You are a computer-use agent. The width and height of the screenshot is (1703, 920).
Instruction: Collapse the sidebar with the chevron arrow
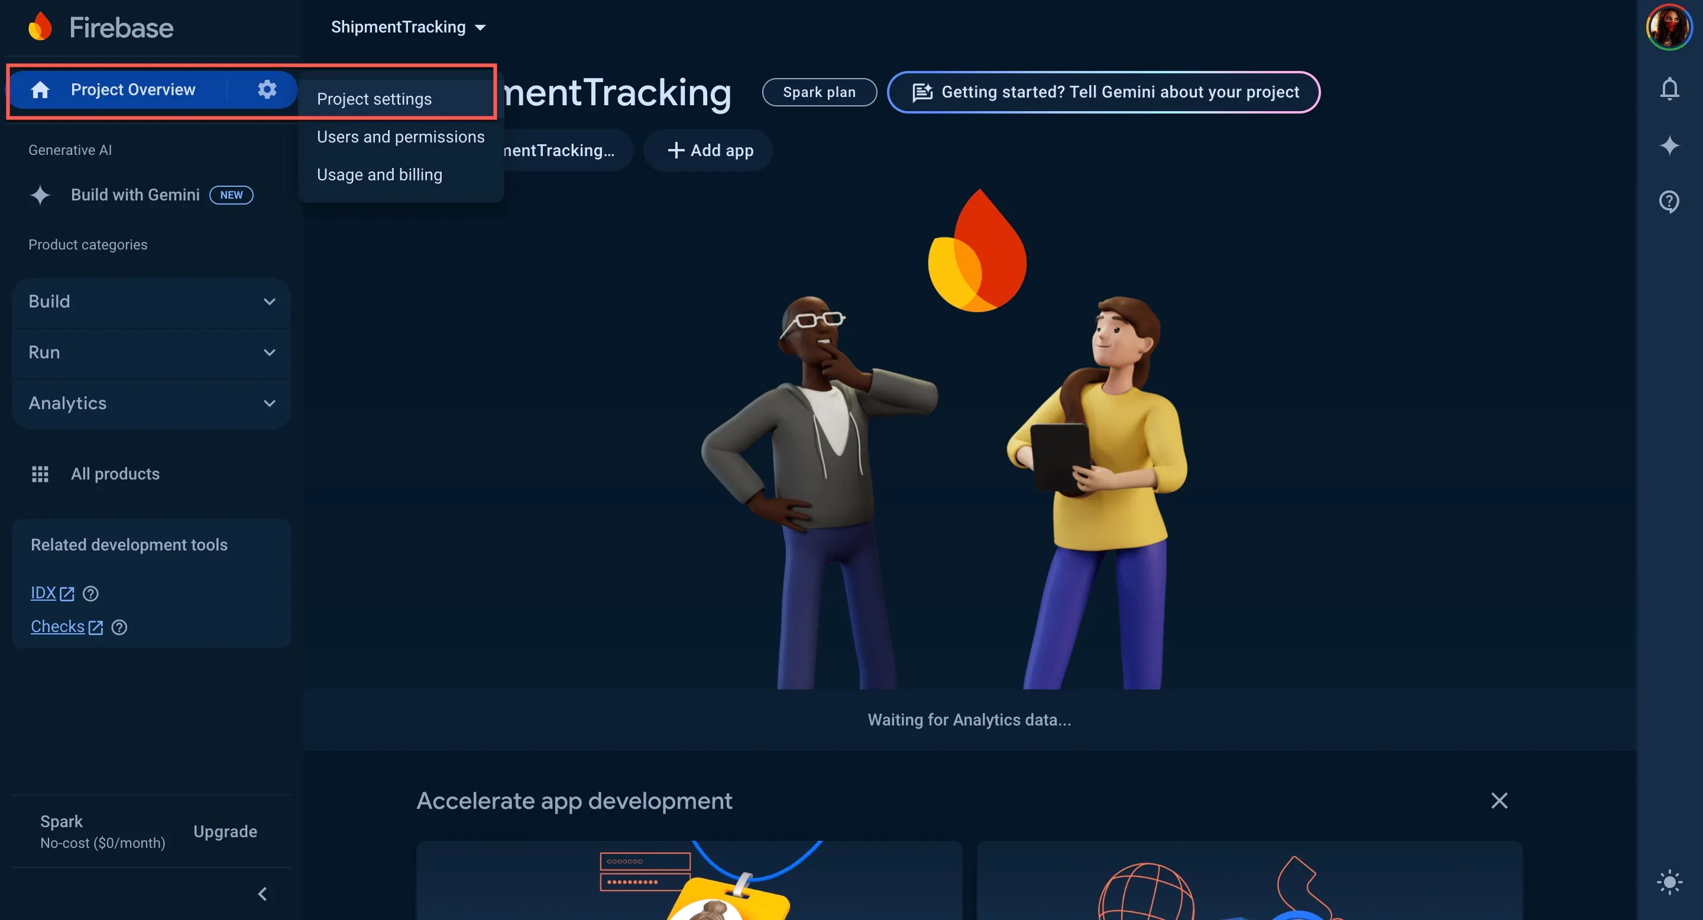tap(263, 894)
